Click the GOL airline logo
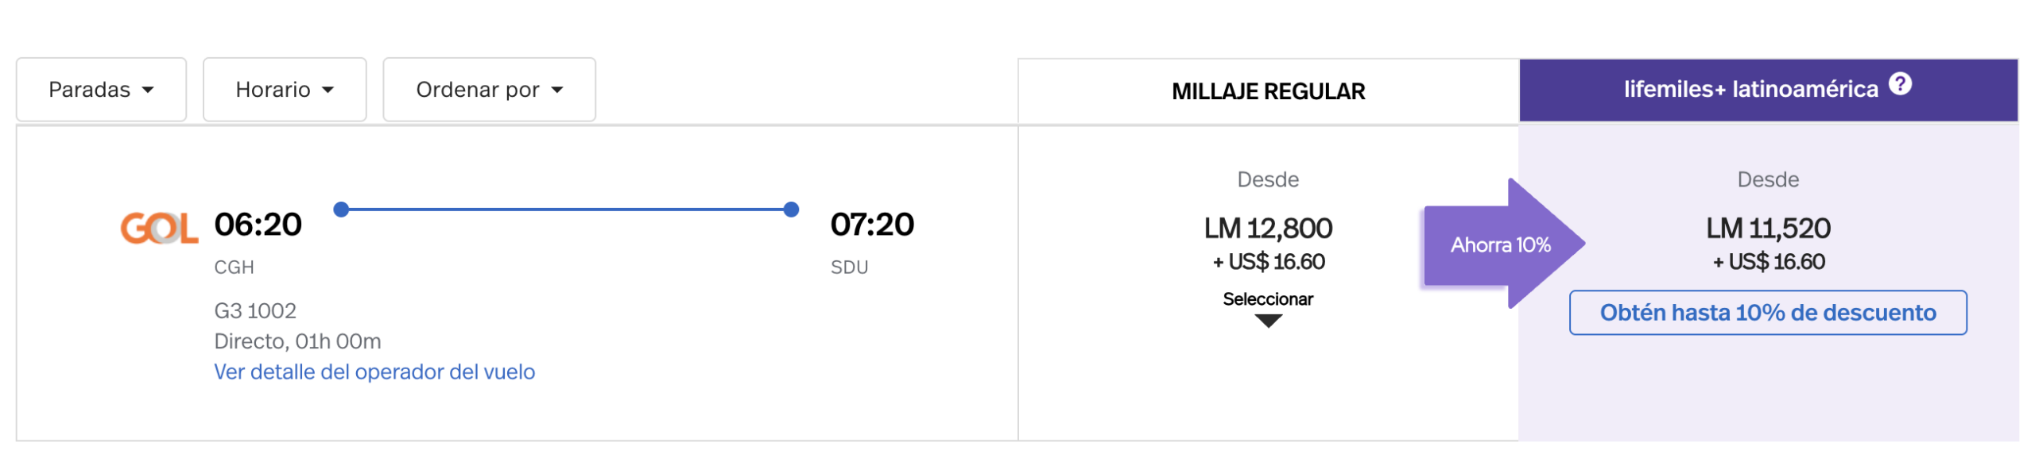 158,228
